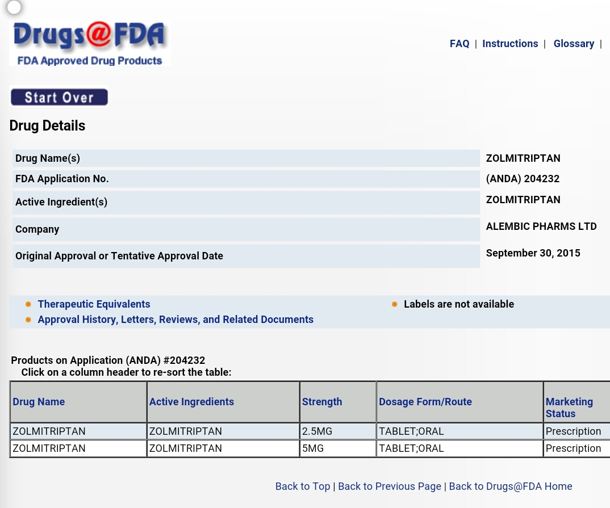
Task: Sort the table by Strength column
Action: coord(321,402)
